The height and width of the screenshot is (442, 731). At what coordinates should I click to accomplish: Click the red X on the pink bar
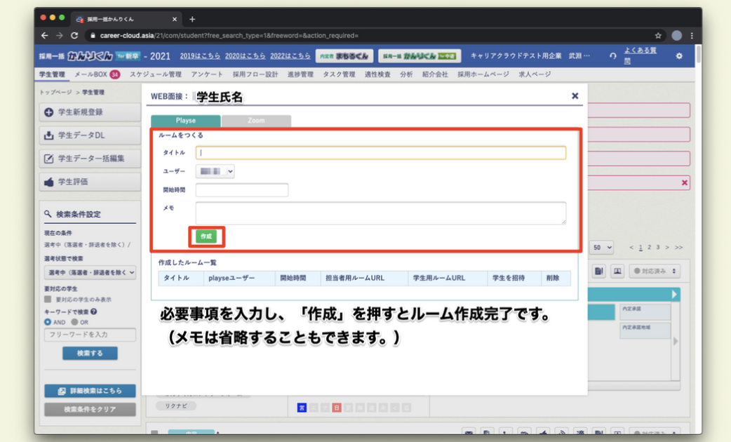685,183
